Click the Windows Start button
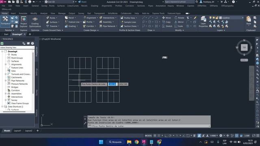The width and height of the screenshot is (260, 146). [x=101, y=142]
